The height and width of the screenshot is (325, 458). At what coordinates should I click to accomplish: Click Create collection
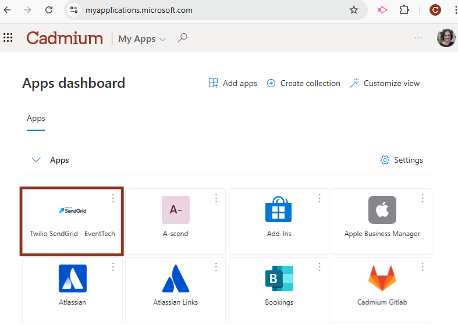(303, 83)
